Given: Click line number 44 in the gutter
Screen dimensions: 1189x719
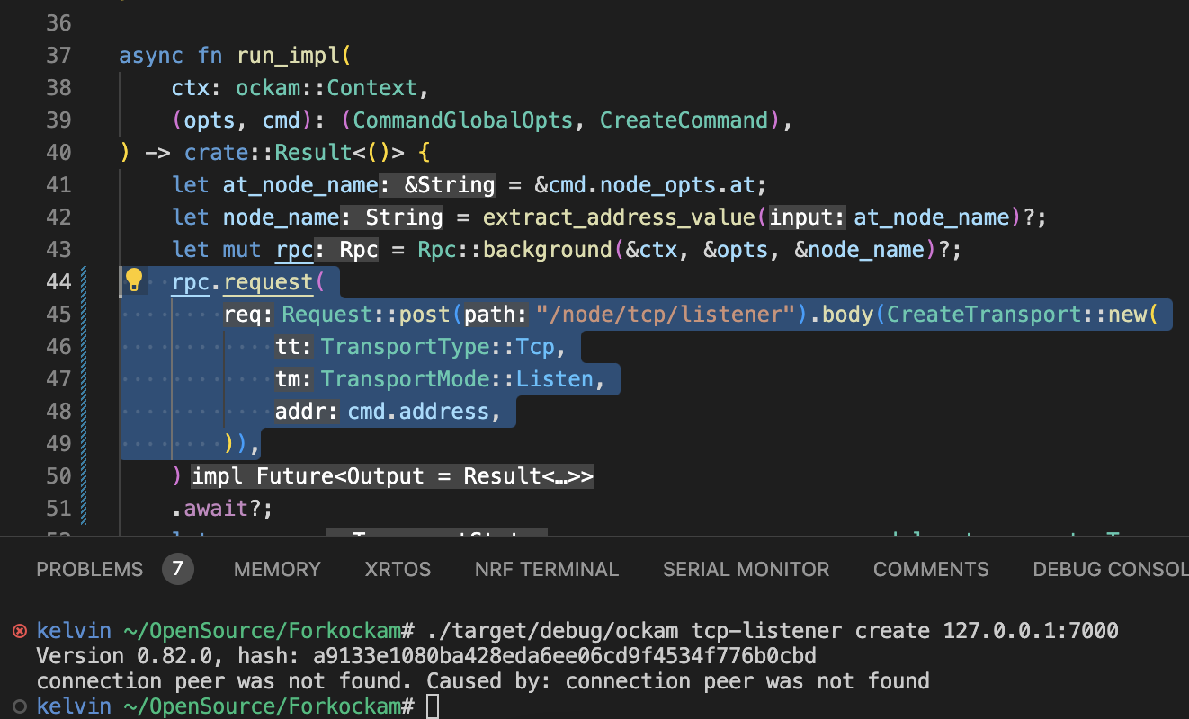Looking at the screenshot, I should coord(58,282).
